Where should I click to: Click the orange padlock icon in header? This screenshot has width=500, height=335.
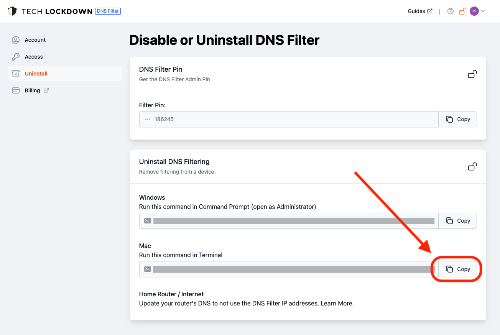coord(462,11)
